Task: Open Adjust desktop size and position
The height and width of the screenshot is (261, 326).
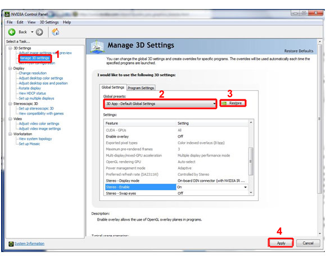Action: pos(43,83)
